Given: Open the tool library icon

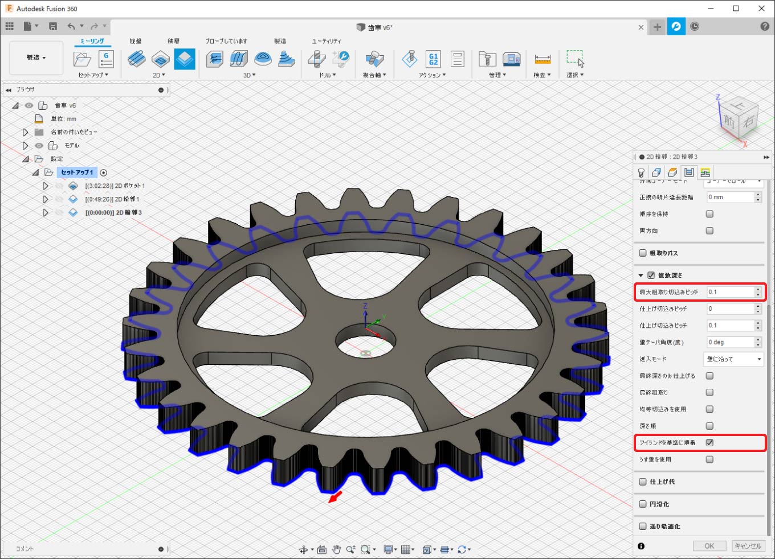Looking at the screenshot, I should pos(487,59).
